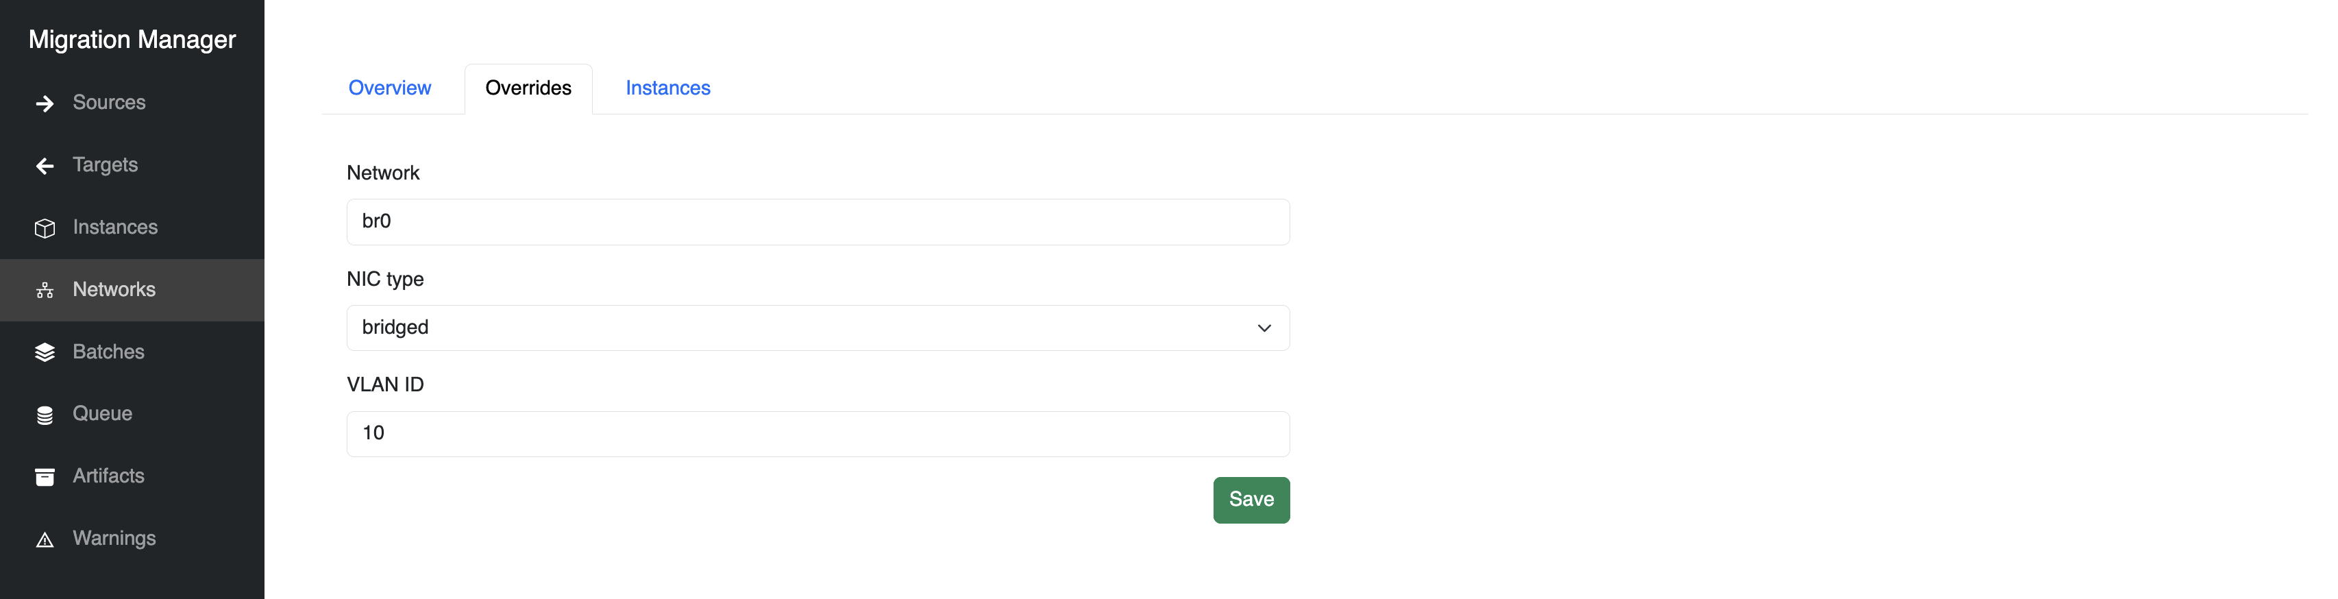Click the Migration Manager heading
The image size is (2338, 599).
(x=132, y=39)
